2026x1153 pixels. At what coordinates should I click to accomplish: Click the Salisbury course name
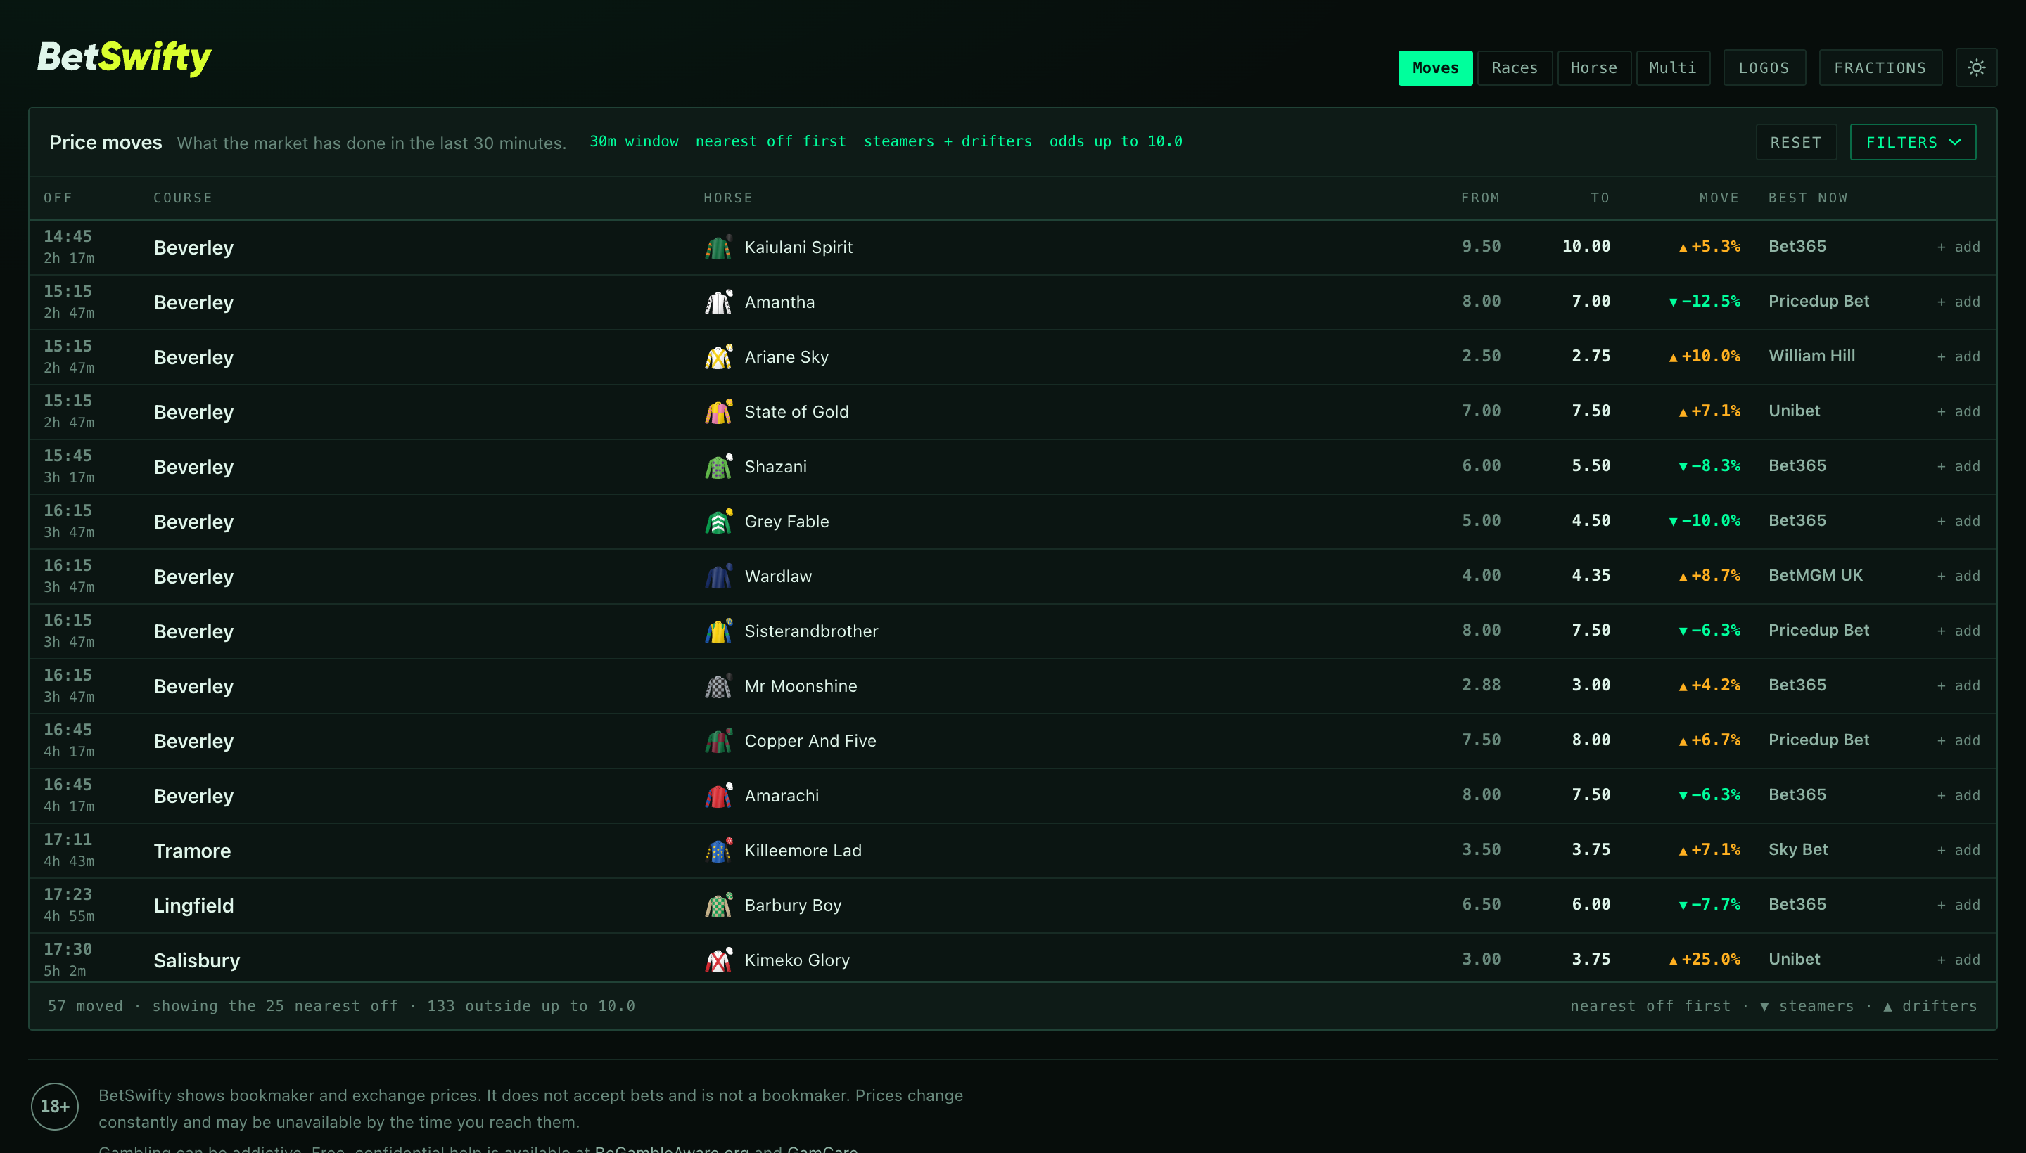[x=196, y=960]
